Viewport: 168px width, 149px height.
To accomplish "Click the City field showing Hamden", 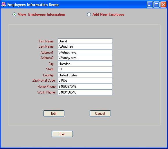I will [x=85, y=64].
